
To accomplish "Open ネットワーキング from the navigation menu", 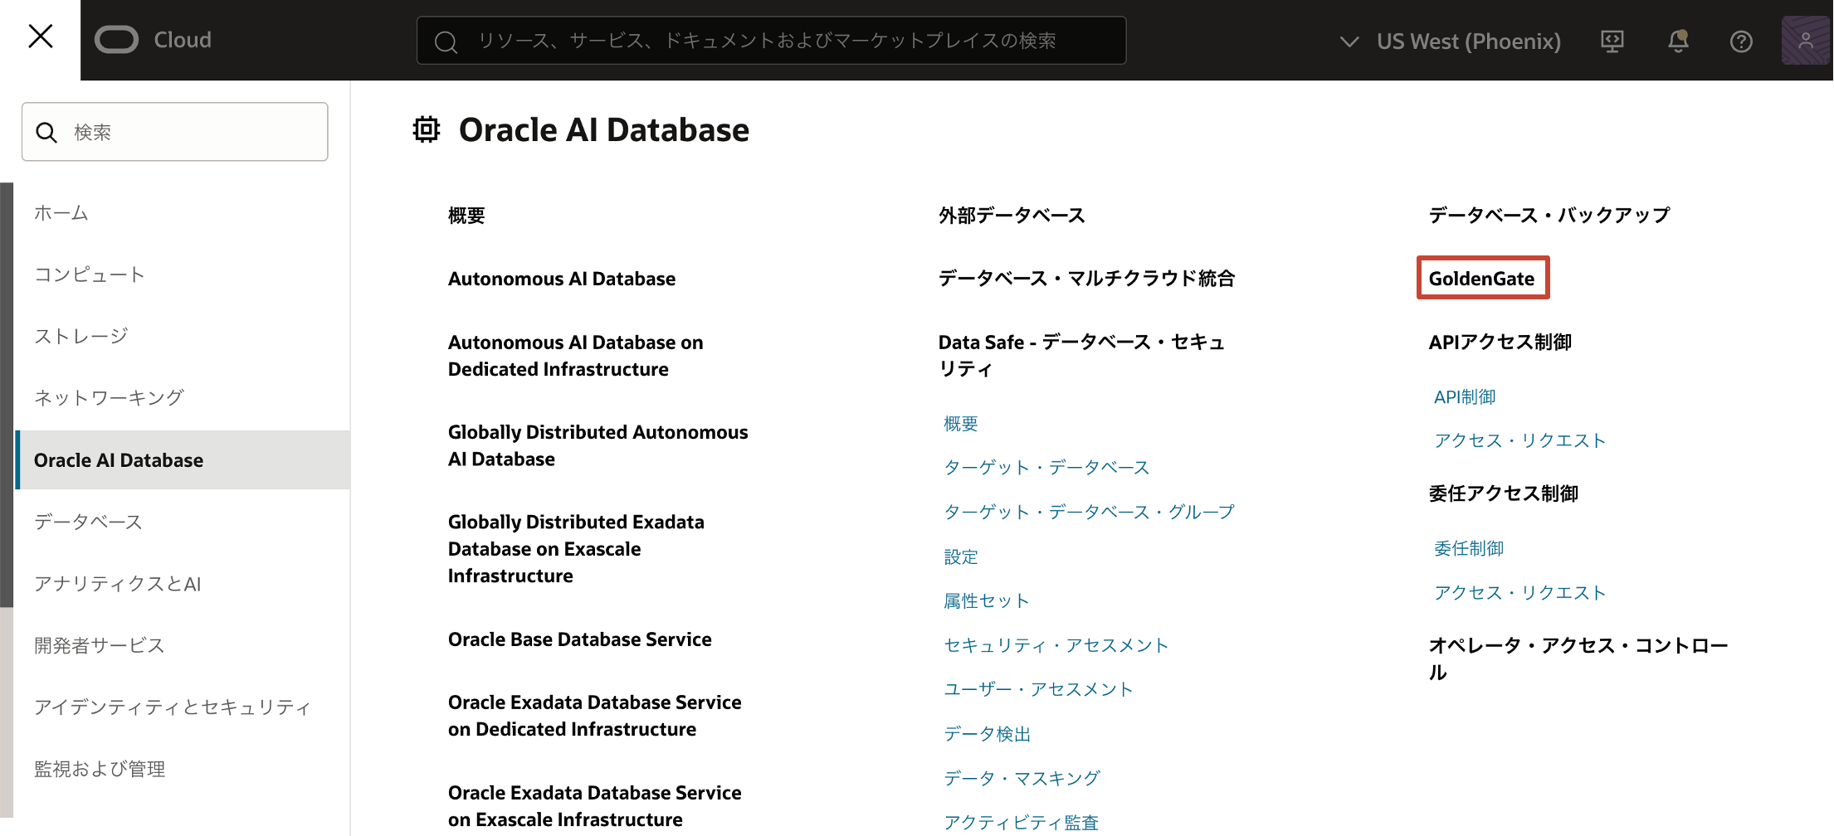I will [x=109, y=397].
